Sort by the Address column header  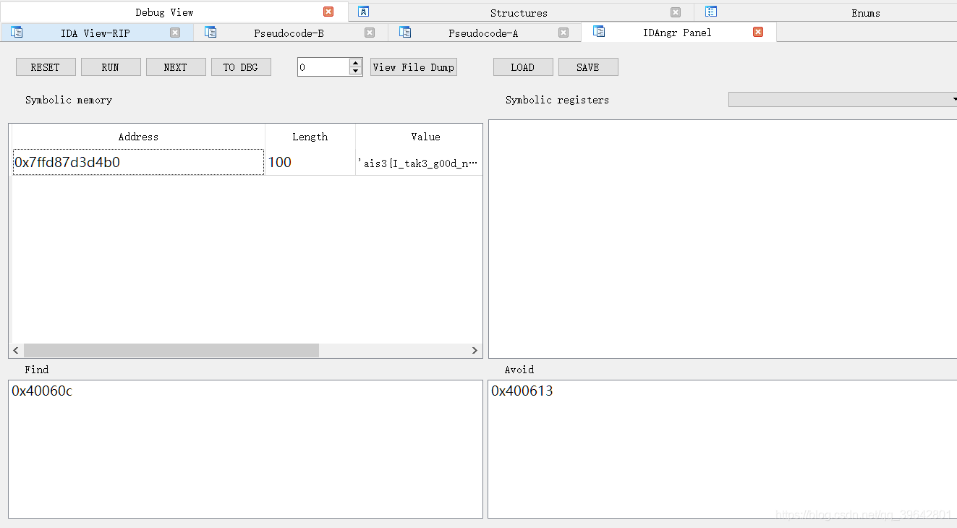click(x=138, y=137)
